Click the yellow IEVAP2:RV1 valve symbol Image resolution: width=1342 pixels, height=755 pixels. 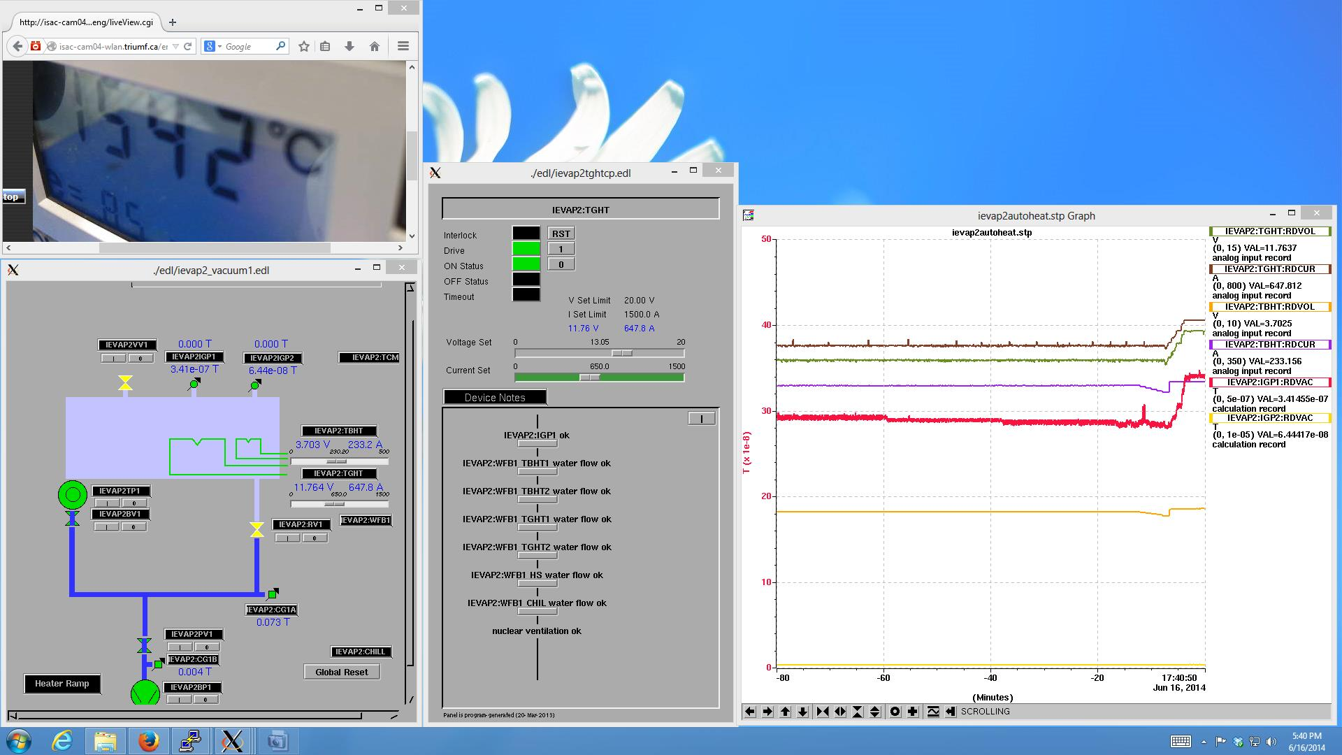pos(257,529)
